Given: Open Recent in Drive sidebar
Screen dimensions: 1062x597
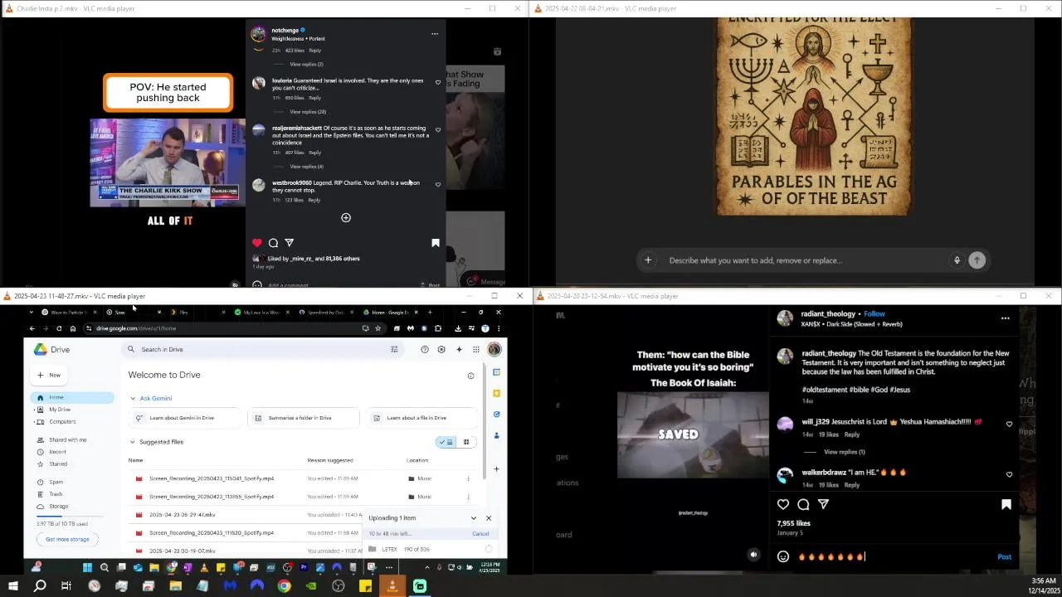Looking at the screenshot, I should (57, 452).
